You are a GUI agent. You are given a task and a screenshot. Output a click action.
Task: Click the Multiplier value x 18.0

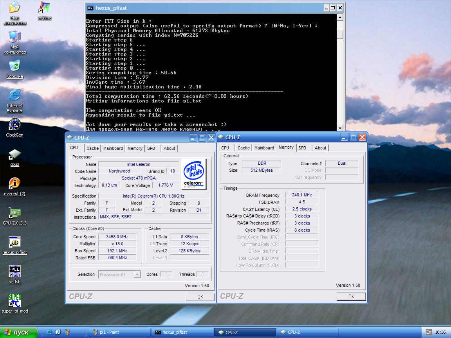pos(117,244)
